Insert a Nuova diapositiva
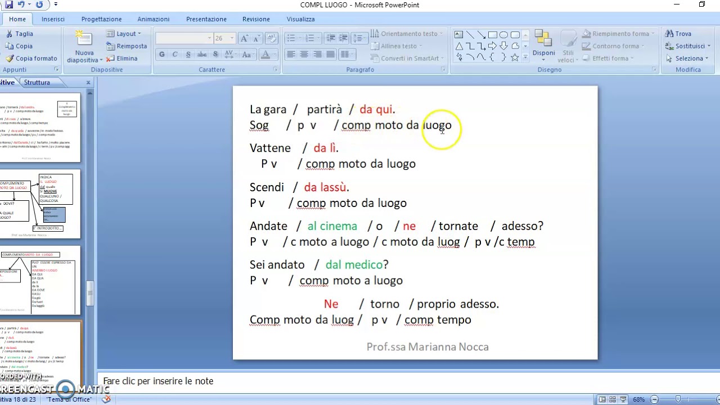 click(84, 47)
